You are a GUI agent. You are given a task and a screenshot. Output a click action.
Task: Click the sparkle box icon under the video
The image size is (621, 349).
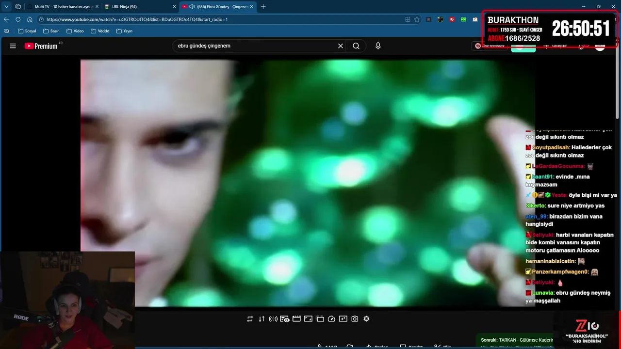pos(343,319)
